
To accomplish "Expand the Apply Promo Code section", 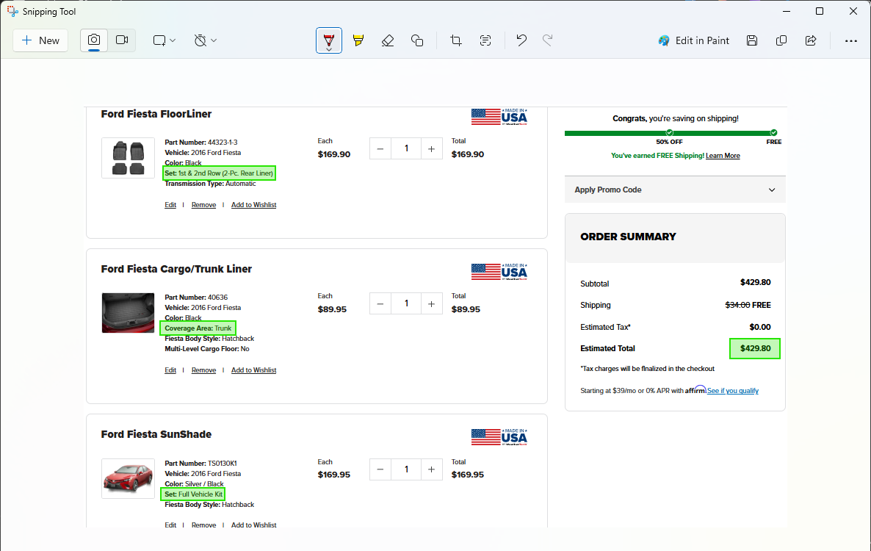I will click(675, 190).
